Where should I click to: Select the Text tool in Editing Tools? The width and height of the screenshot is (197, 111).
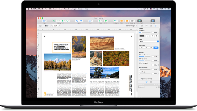click(58, 20)
